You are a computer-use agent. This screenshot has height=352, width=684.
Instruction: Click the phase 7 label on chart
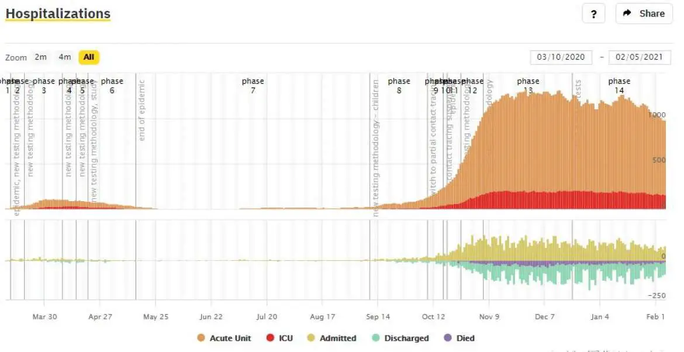pos(253,85)
